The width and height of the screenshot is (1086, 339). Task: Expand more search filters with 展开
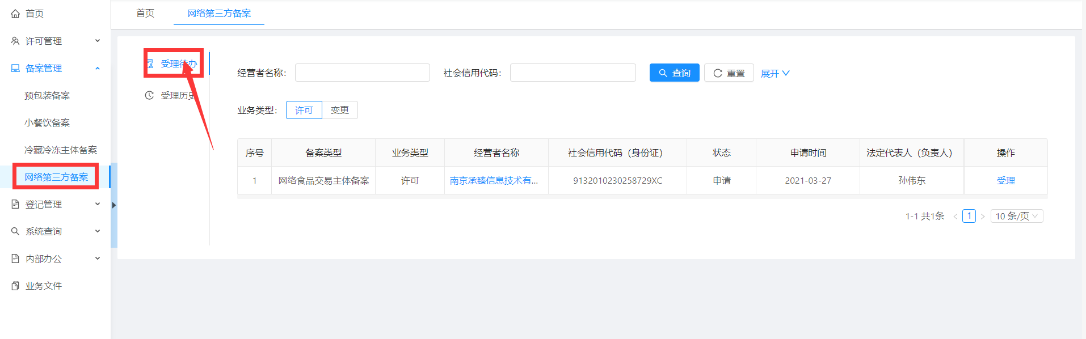coord(774,74)
